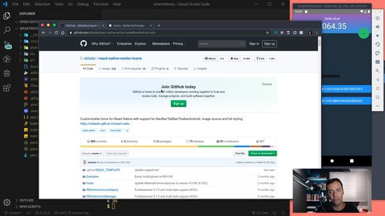Viewport: 385px width, 216px height.
Task: Click the emulator Home circle in side toolbar
Action: [x=378, y=88]
